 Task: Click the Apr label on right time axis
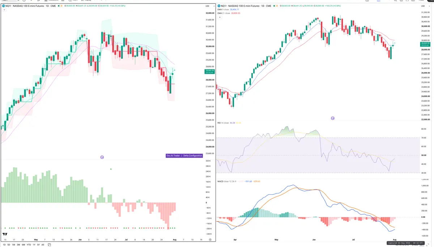[x=235, y=239]
